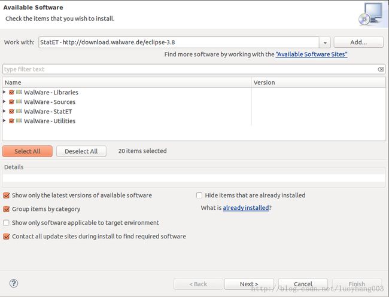Open the Available Software Sites link
The width and height of the screenshot is (389, 297).
click(x=311, y=54)
